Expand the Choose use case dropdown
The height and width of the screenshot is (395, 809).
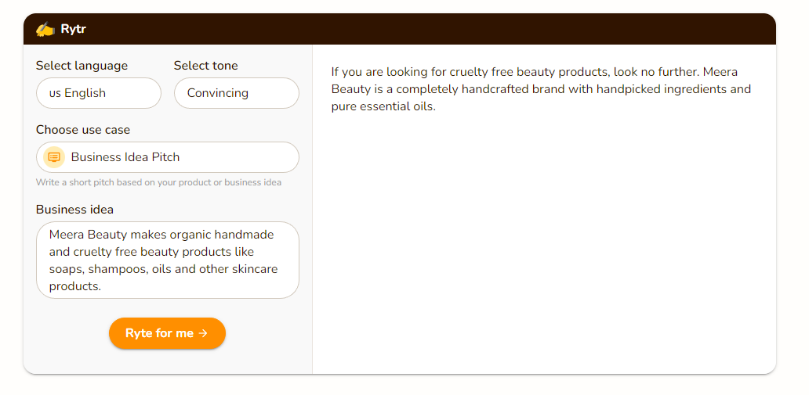(168, 157)
